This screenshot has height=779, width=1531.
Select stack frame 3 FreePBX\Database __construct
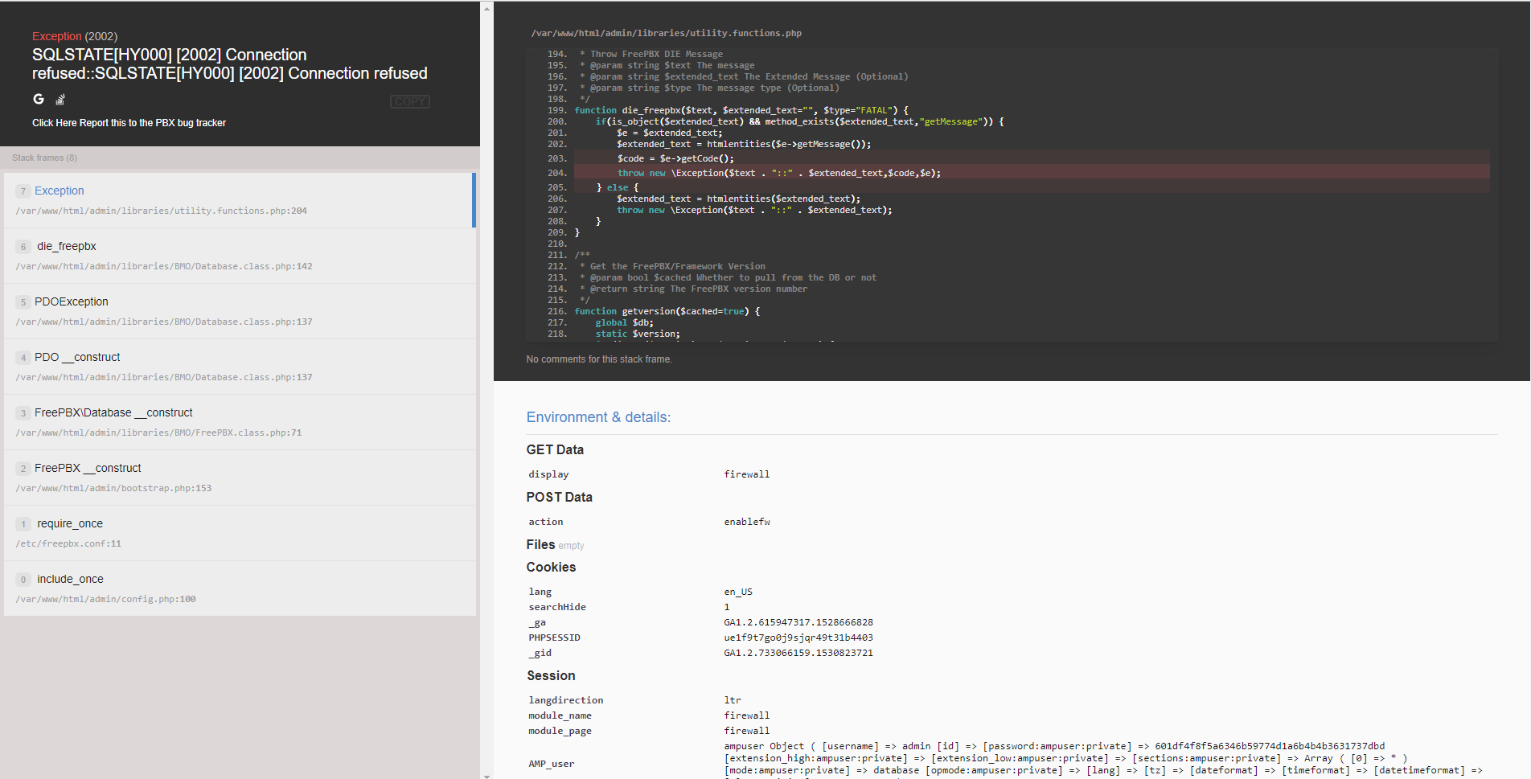point(240,422)
